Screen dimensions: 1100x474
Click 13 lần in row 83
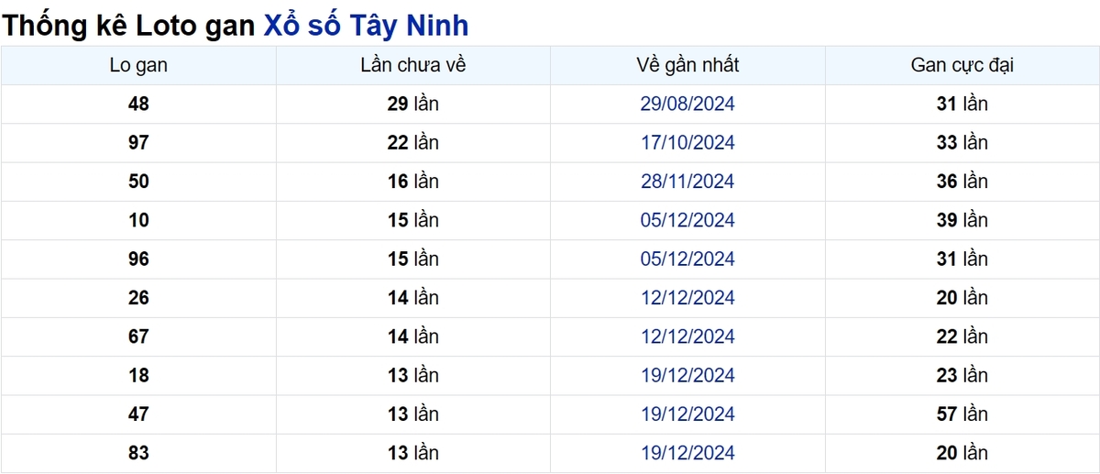pos(413,453)
